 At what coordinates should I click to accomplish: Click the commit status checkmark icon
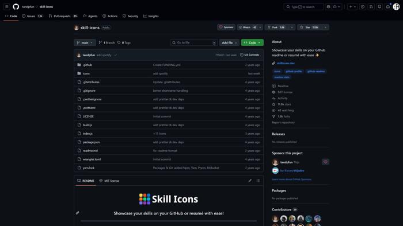pos(116,55)
